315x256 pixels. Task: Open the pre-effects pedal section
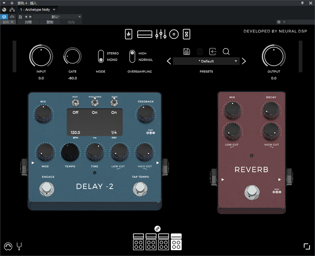coord(128,34)
